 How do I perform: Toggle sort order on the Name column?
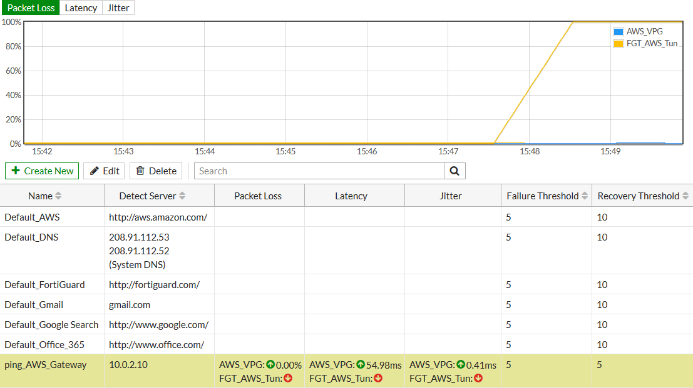58,196
